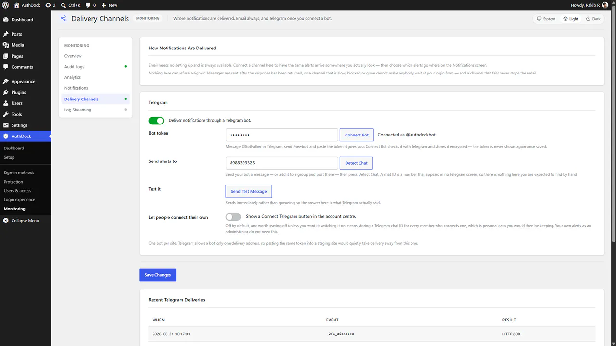Click the Plugins plug icon
This screenshot has height=346, width=616.
click(6, 92)
